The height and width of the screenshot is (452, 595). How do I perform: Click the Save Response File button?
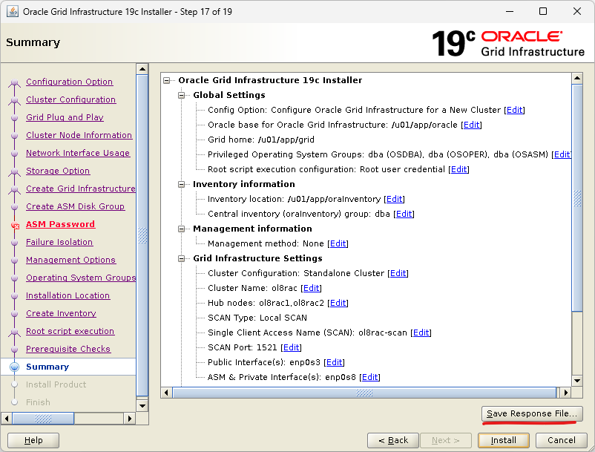pos(532,413)
